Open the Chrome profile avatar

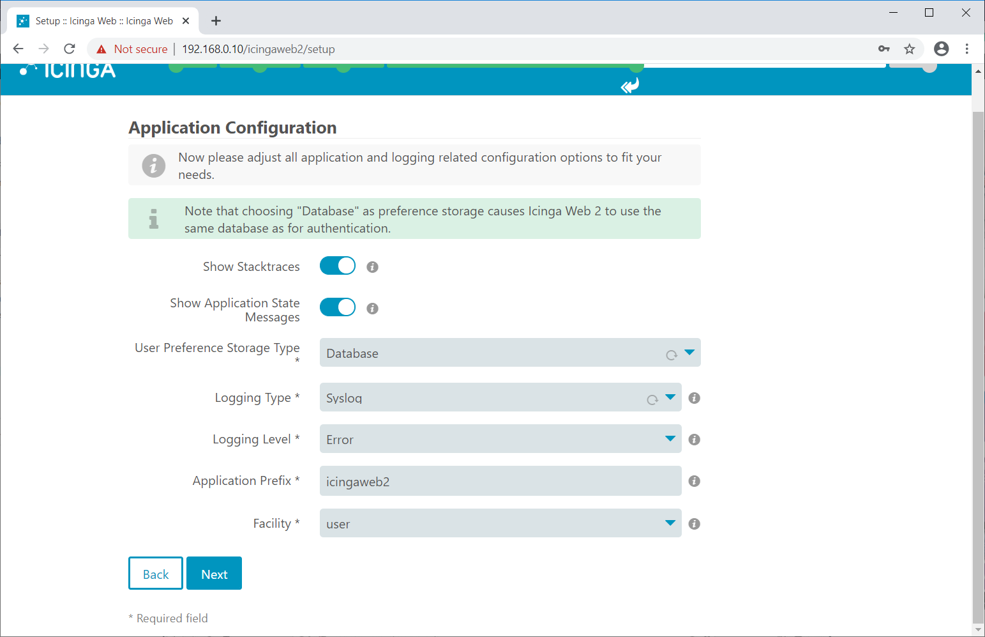pos(941,49)
